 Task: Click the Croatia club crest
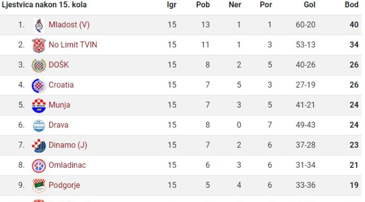point(39,86)
